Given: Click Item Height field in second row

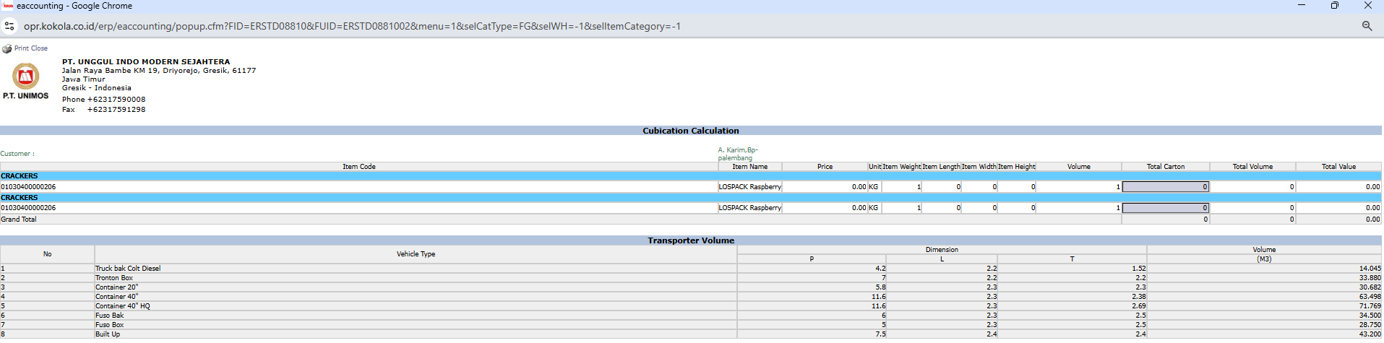Looking at the screenshot, I should [1017, 208].
